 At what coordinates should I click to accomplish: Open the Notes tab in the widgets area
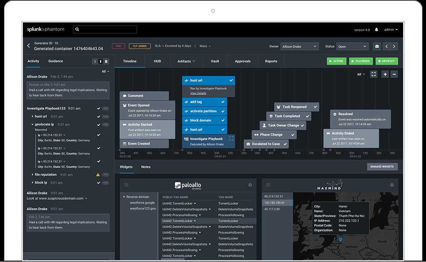click(146, 167)
